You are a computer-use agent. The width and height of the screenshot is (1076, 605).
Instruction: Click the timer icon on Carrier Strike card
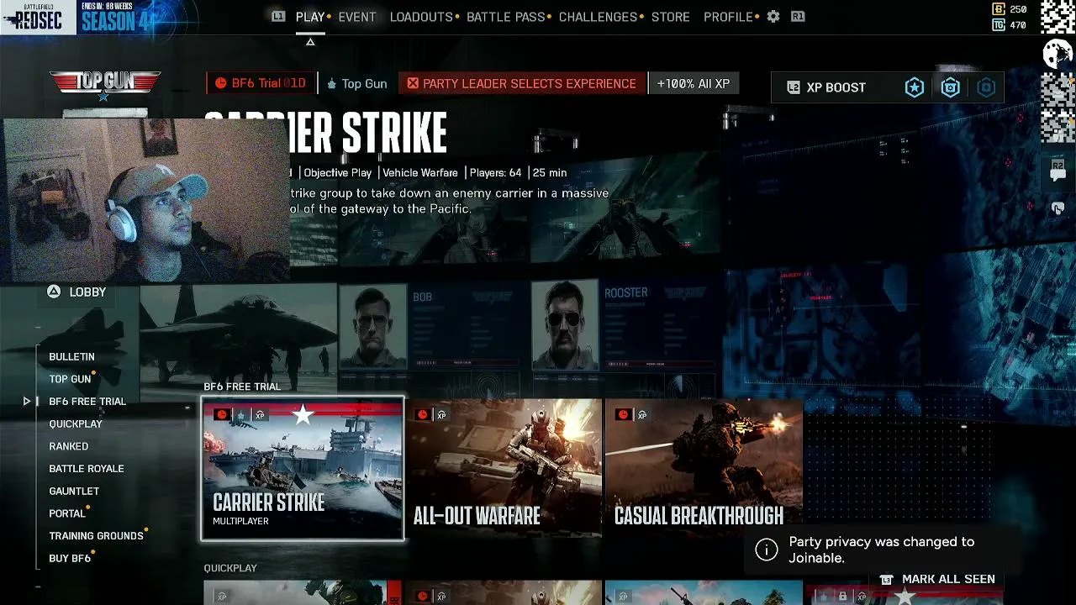tap(222, 414)
